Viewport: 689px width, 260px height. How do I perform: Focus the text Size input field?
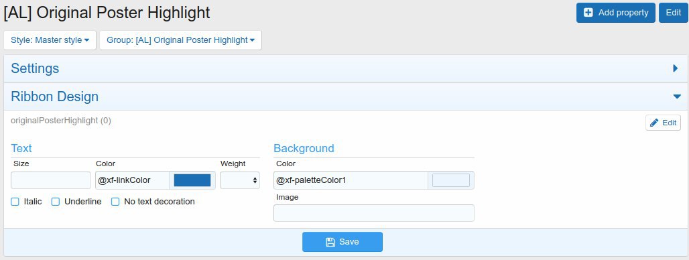(51, 180)
